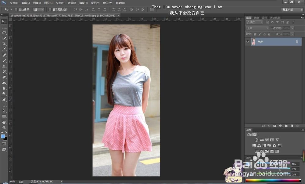Open the 窗口(W) menu
This screenshot has height=184, width=305.
pos(108,3)
